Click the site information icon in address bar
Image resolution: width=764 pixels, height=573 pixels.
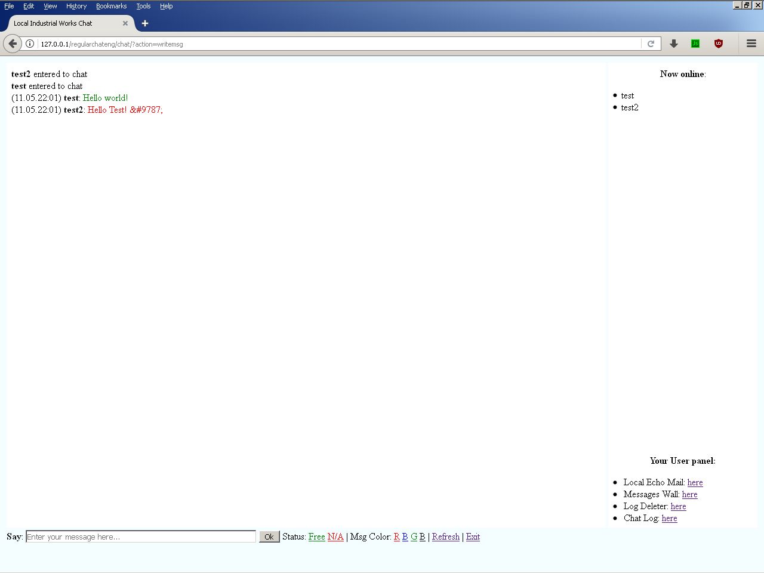(29, 44)
